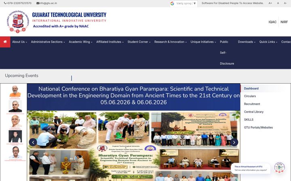291x181 pixels.
Task: Open the NIRF link
Action: point(284,22)
